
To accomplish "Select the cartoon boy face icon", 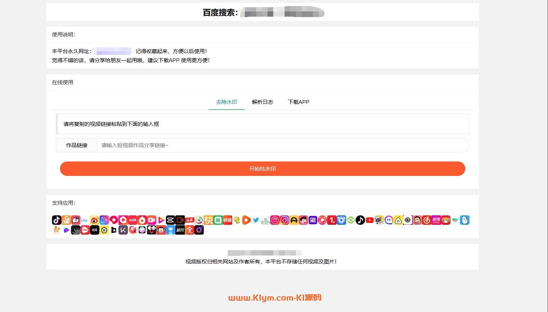I will (303, 220).
